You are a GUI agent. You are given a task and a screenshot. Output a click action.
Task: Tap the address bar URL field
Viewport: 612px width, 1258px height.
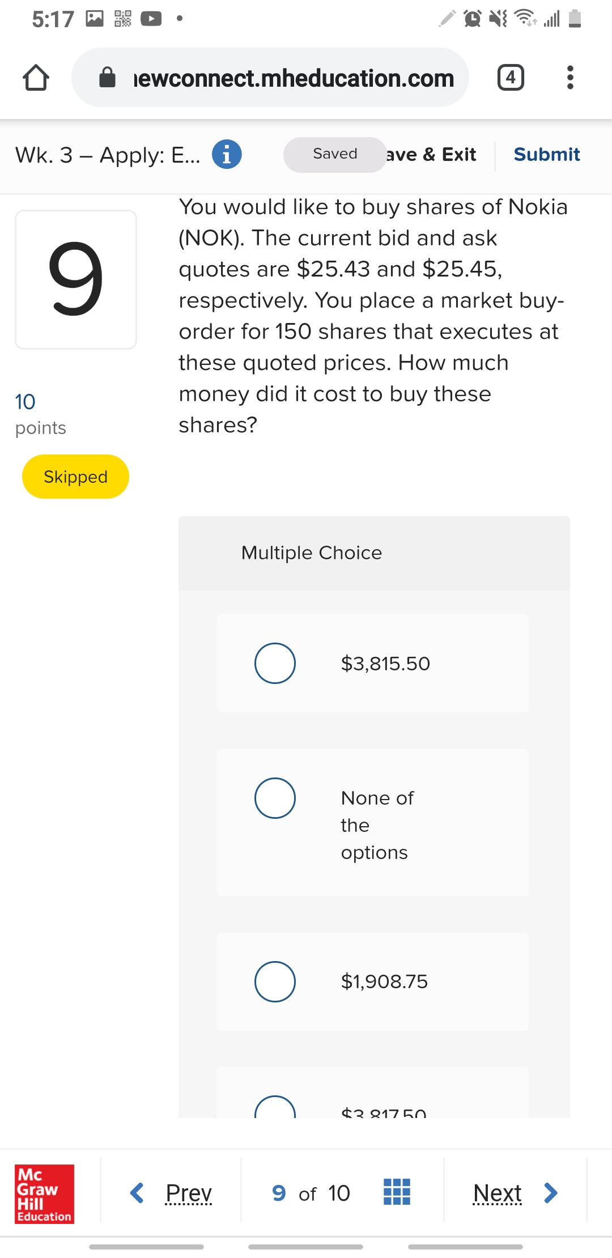pos(293,78)
